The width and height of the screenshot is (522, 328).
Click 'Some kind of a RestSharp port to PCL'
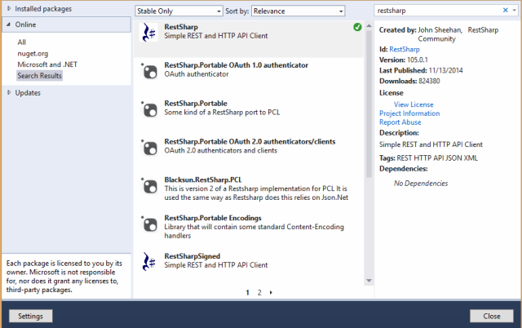pyautogui.click(x=222, y=113)
